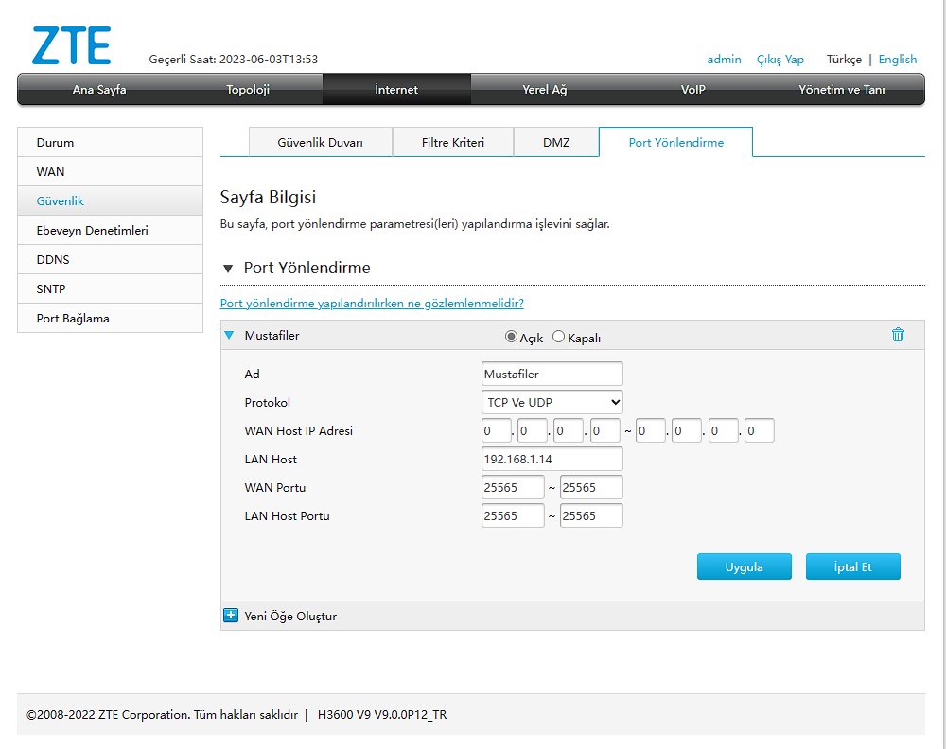
Task: Click the Geçerli Saat timestamp text
Action: pos(234,59)
